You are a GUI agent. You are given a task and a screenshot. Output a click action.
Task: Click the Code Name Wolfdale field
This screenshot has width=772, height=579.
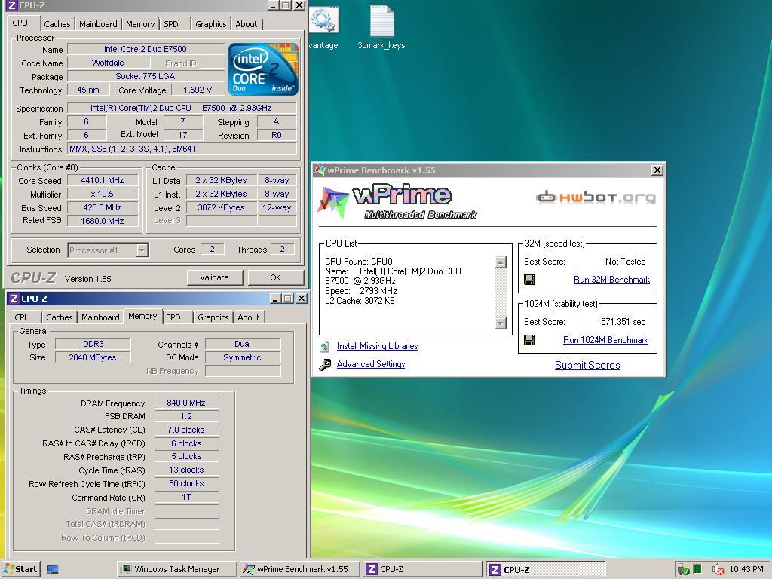[x=108, y=63]
